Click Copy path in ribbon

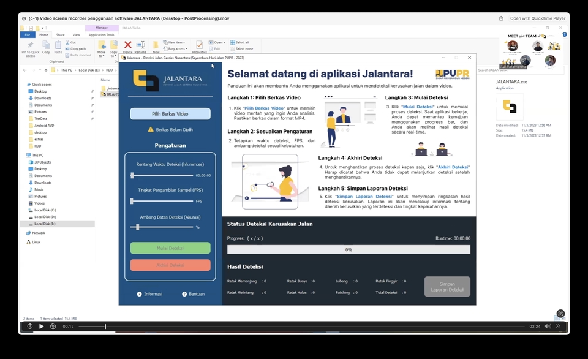click(x=75, y=49)
